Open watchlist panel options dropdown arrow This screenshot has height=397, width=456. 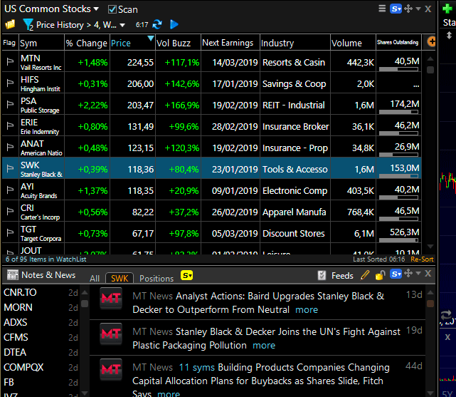click(418, 9)
